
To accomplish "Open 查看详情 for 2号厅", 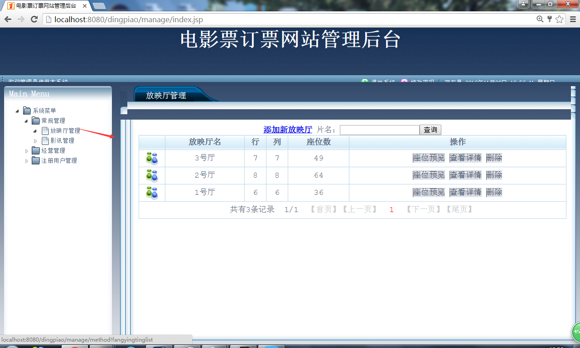I will coord(465,175).
